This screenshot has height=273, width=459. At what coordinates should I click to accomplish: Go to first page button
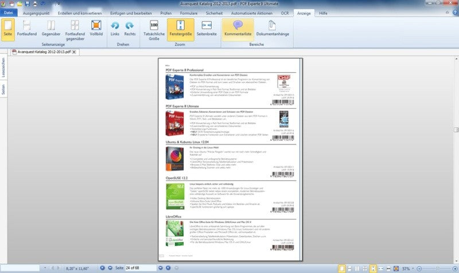click(102, 268)
